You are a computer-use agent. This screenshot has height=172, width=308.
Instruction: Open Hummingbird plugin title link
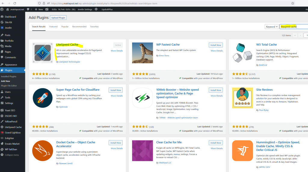pyautogui.click(x=278, y=146)
